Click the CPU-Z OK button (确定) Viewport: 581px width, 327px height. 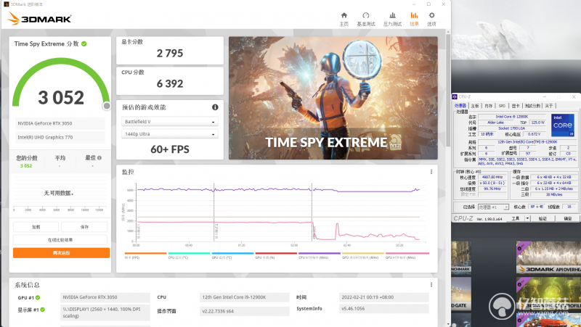pyautogui.click(x=568, y=219)
